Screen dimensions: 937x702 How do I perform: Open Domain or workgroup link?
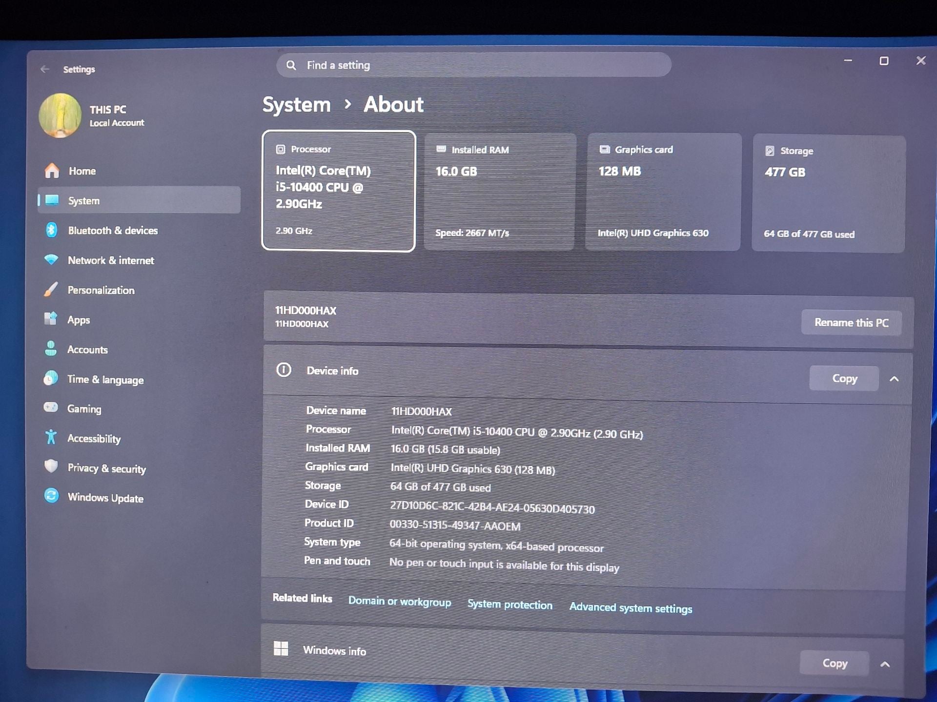tap(400, 602)
